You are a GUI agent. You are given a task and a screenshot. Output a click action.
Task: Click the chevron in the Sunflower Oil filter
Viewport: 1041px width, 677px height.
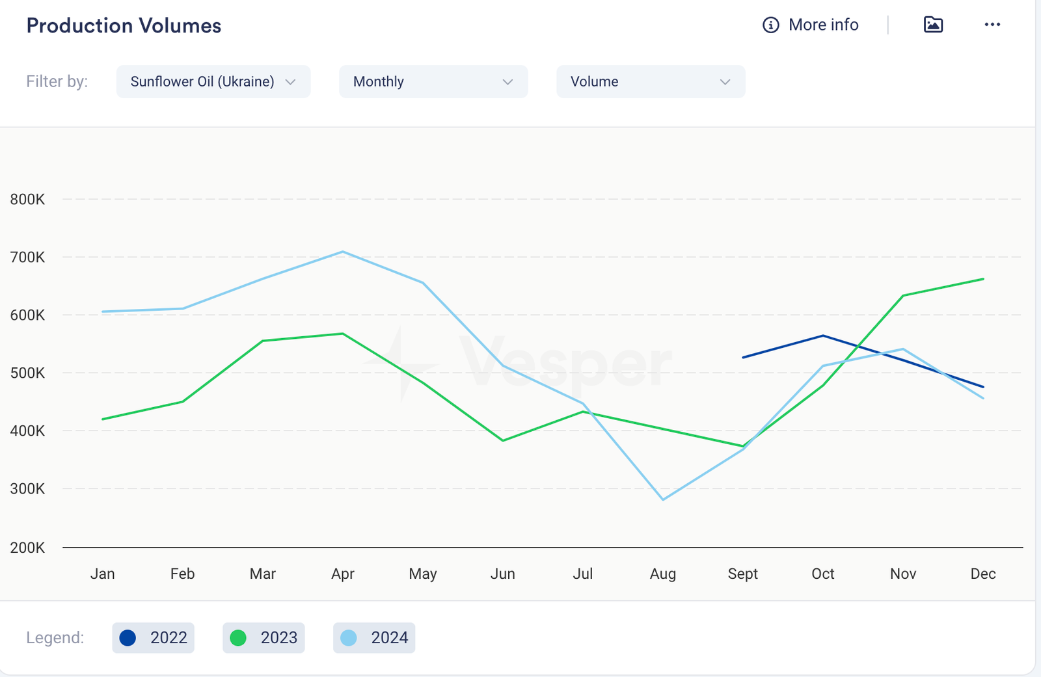(291, 82)
